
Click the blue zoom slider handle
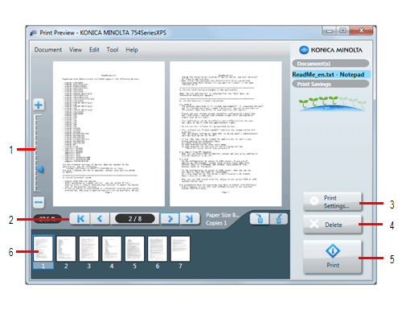tap(40, 169)
